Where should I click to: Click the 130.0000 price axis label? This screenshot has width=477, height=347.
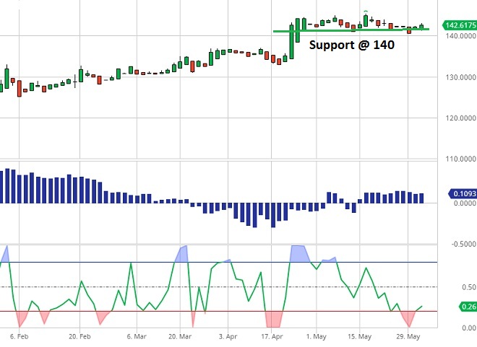(461, 77)
